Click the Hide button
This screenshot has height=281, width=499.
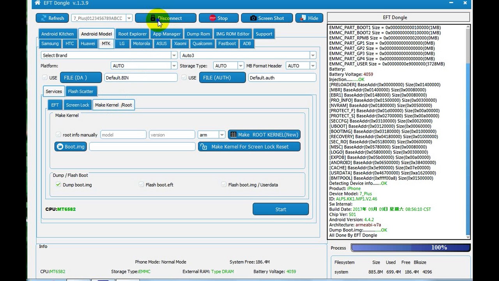click(x=309, y=18)
